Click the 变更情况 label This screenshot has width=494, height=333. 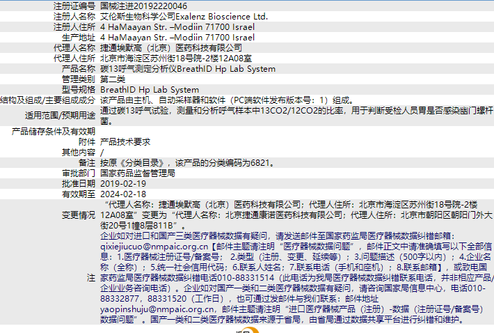pos(79,215)
